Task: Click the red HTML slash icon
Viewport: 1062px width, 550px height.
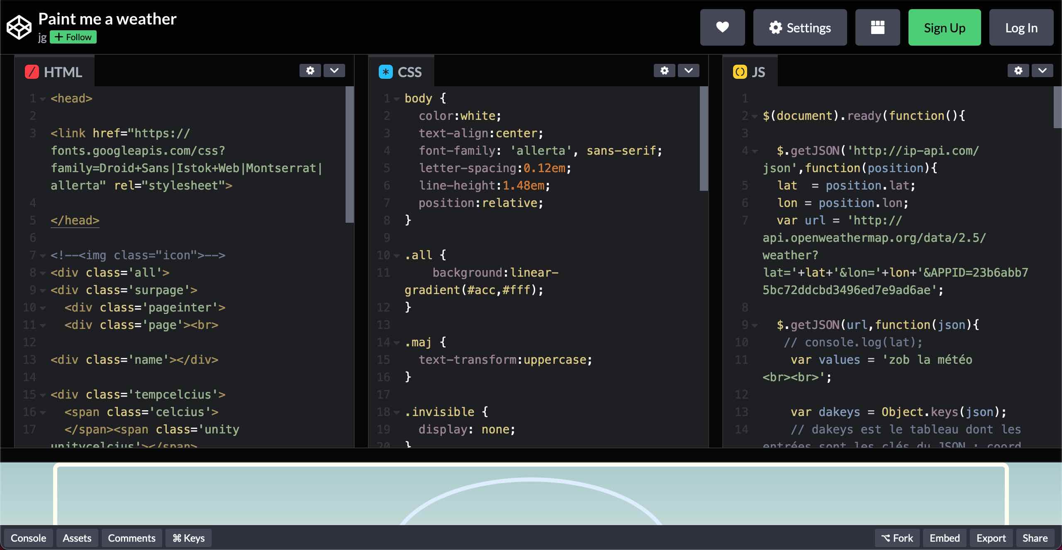Action: click(32, 72)
